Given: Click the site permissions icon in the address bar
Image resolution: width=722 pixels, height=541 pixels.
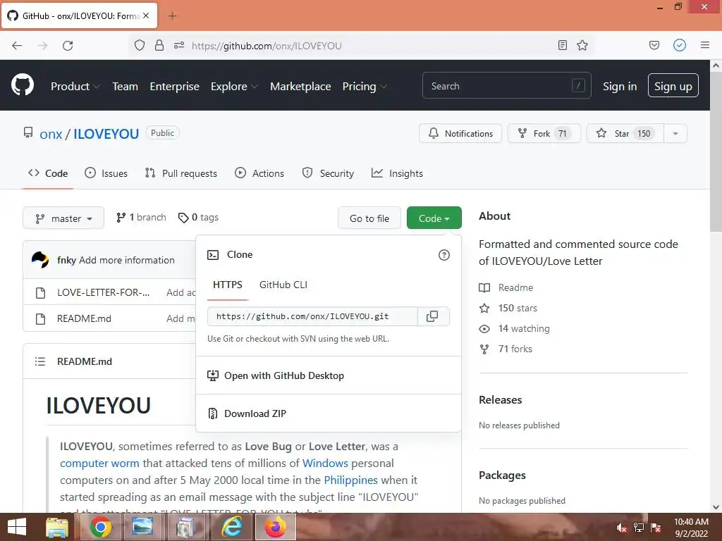Looking at the screenshot, I should tap(179, 46).
